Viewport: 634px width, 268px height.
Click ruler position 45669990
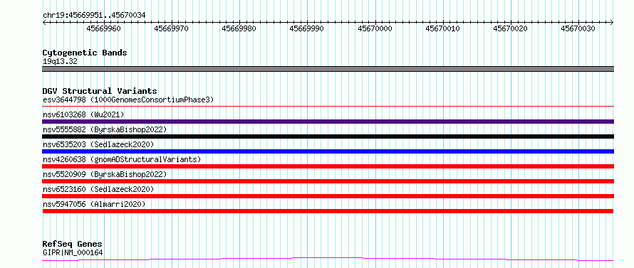pos(306,29)
